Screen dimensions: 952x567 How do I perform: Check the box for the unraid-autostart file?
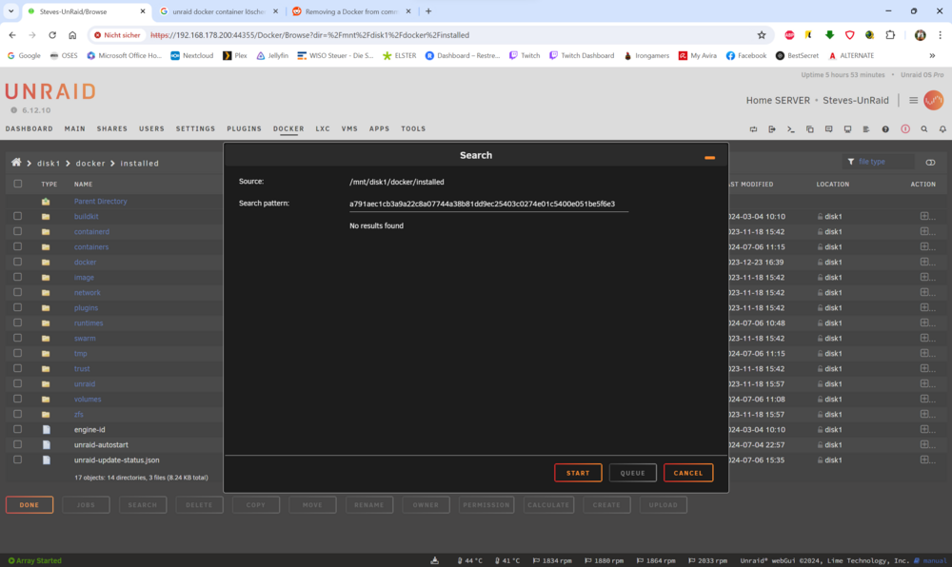pos(17,444)
